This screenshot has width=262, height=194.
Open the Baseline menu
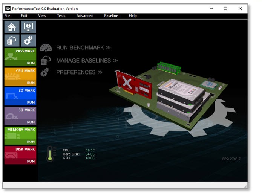point(111,16)
